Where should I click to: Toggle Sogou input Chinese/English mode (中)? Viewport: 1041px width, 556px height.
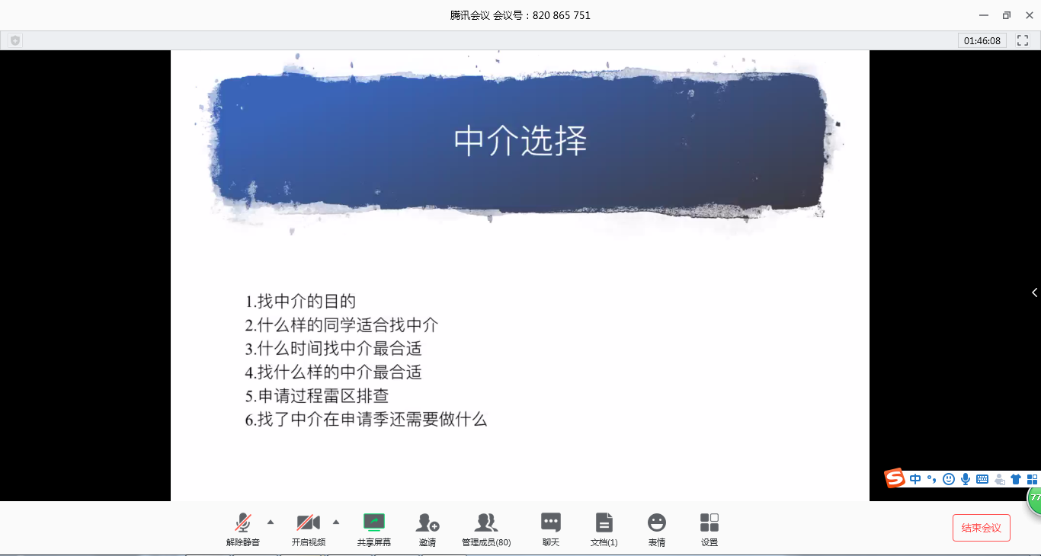pos(915,479)
